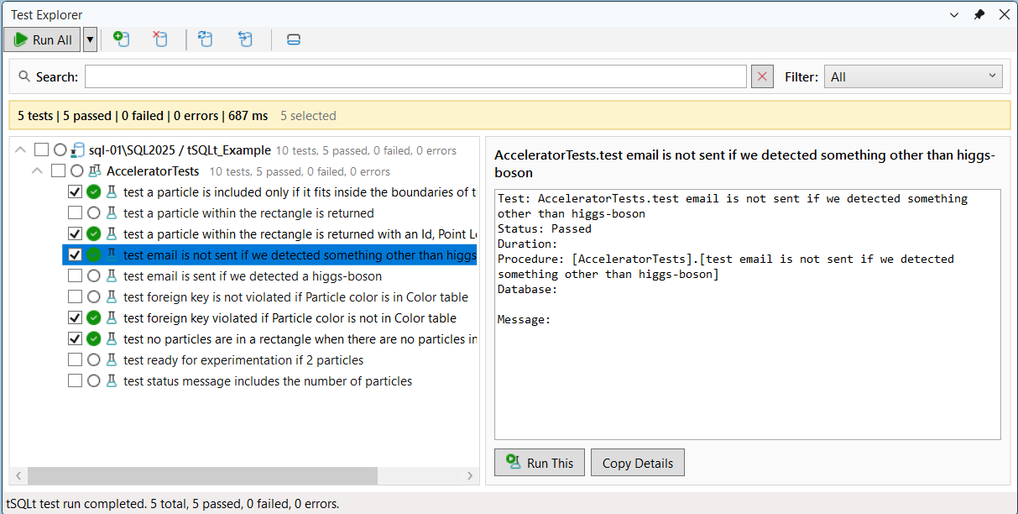The height and width of the screenshot is (514, 1018).
Task: Select the AcceleratorTests tree node label
Action: [153, 171]
